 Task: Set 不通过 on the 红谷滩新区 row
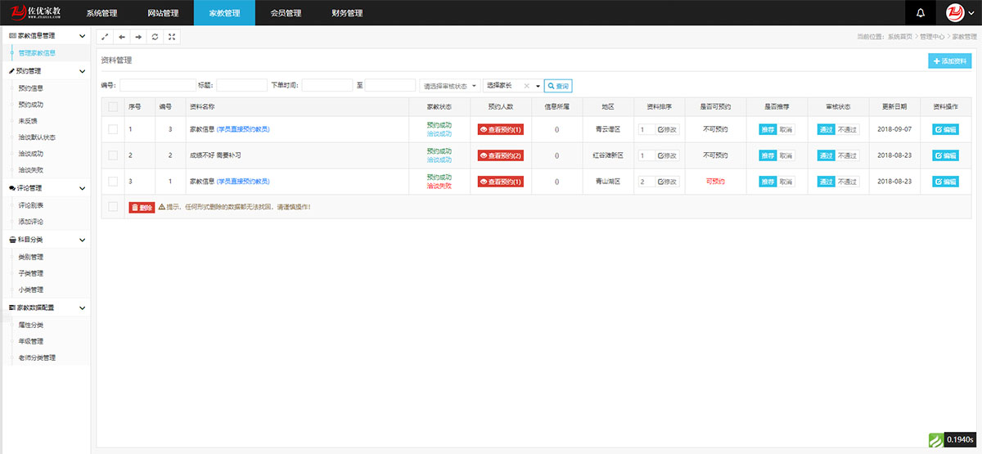pyautogui.click(x=848, y=155)
